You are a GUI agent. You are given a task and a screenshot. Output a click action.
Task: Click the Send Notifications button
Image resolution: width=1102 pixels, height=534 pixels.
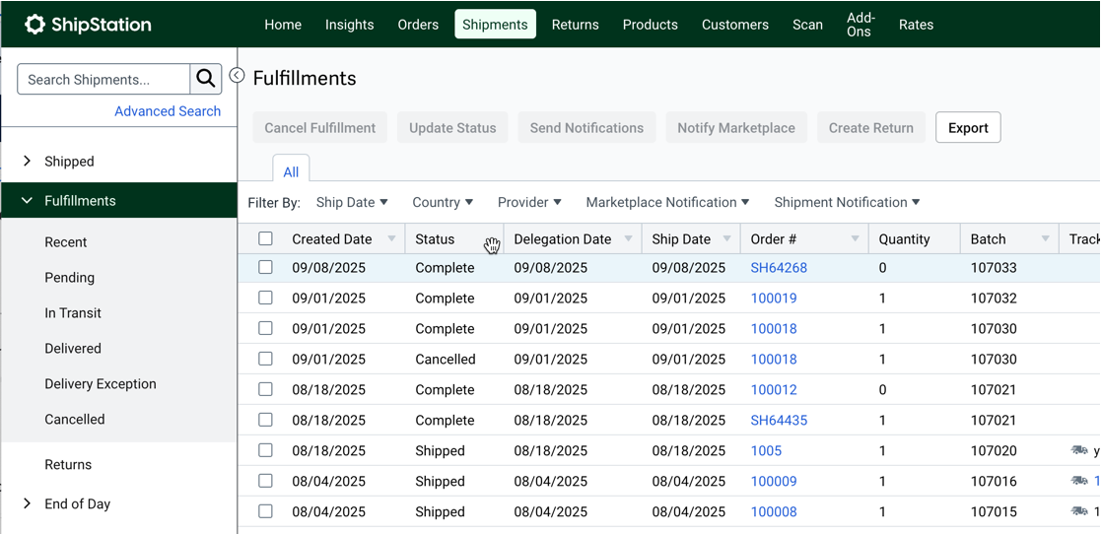pos(586,128)
